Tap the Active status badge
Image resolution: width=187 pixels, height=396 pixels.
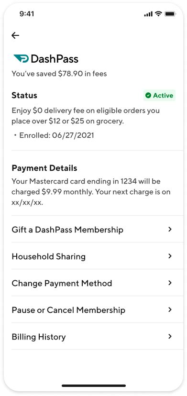[159, 96]
